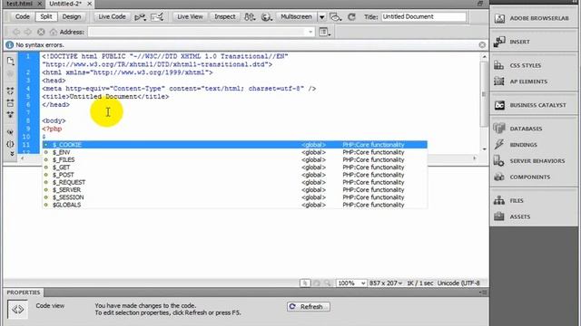This screenshot has width=581, height=326.
Task: Click Refresh button in Properties panel
Action: point(309,307)
